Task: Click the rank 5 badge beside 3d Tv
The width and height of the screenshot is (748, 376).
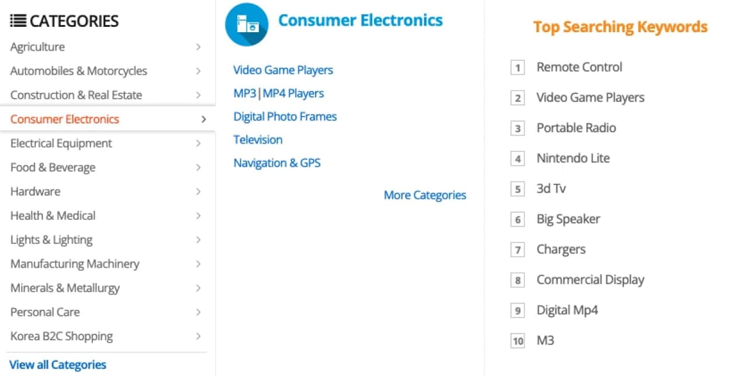Action: pyautogui.click(x=517, y=189)
